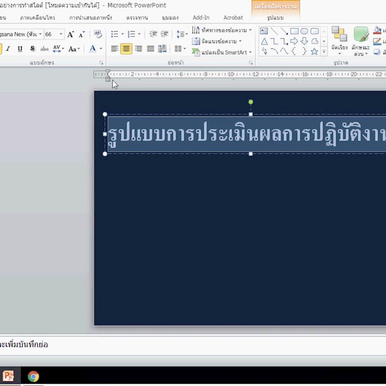Viewport: 386px width, 386px height.
Task: Select the Elbow Connector shape
Action: tap(274, 41)
